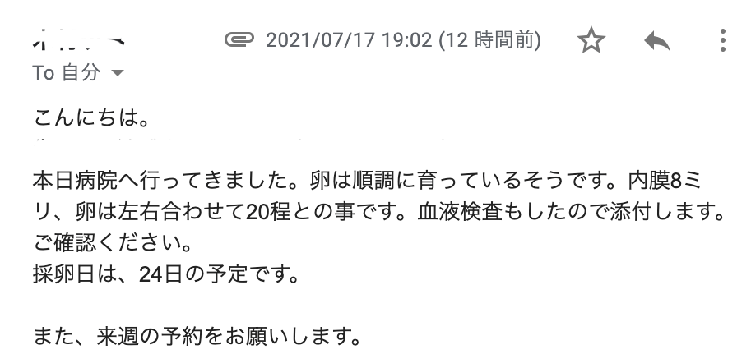Screen dimensions: 751x354
Task: Expand recipient details arrow beside To 自分
Action: [x=118, y=73]
